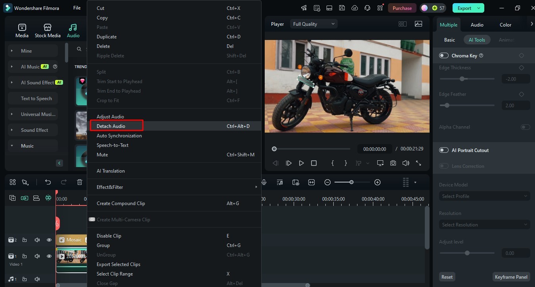Click the fullscreen expand icon in player
535x287 pixels.
(x=418, y=163)
